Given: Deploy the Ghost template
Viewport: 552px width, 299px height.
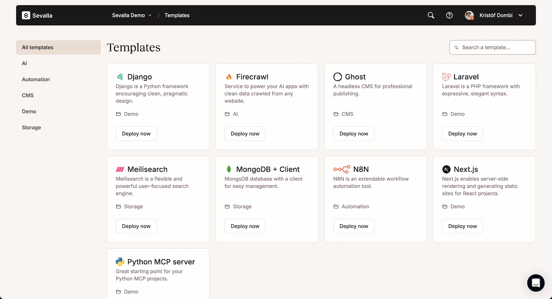Looking at the screenshot, I should [354, 134].
